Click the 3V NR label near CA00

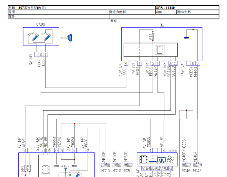point(31,60)
